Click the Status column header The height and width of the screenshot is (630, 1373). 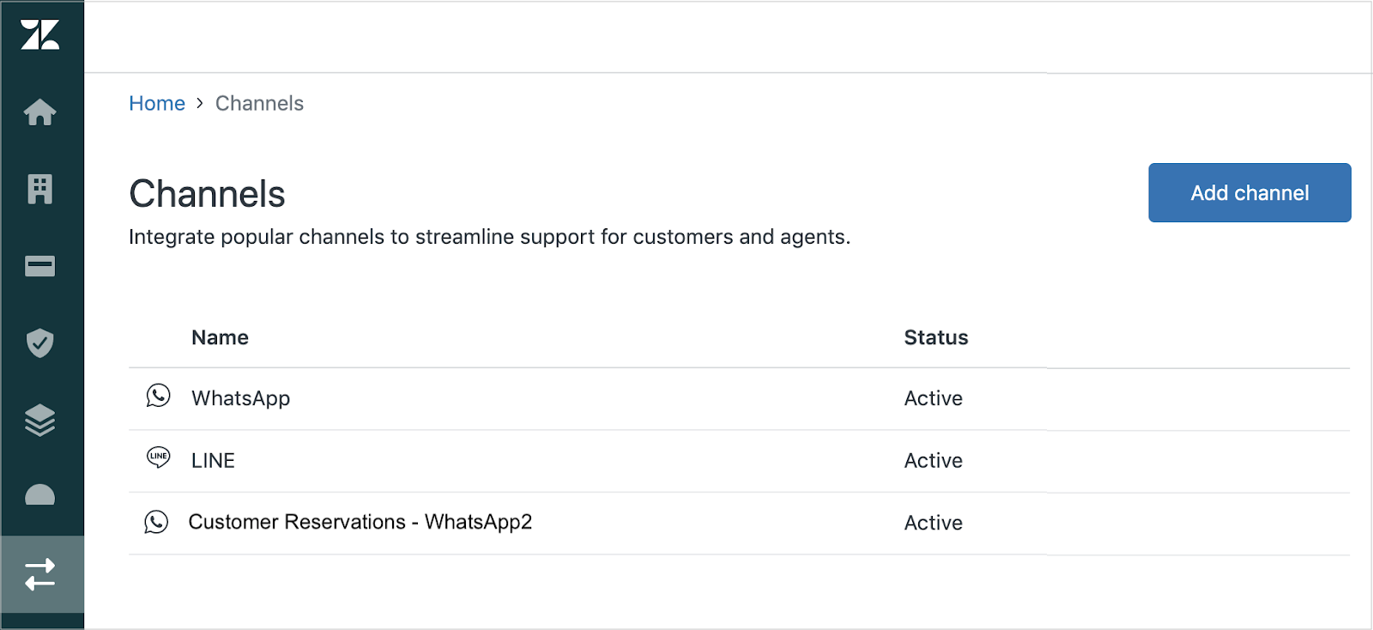(935, 337)
